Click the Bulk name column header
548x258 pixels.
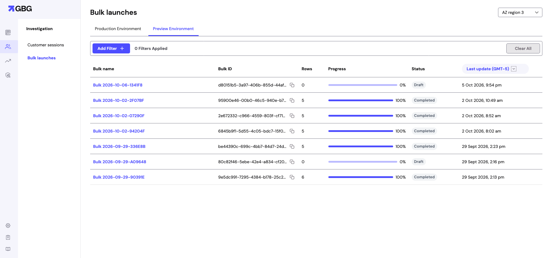point(103,69)
